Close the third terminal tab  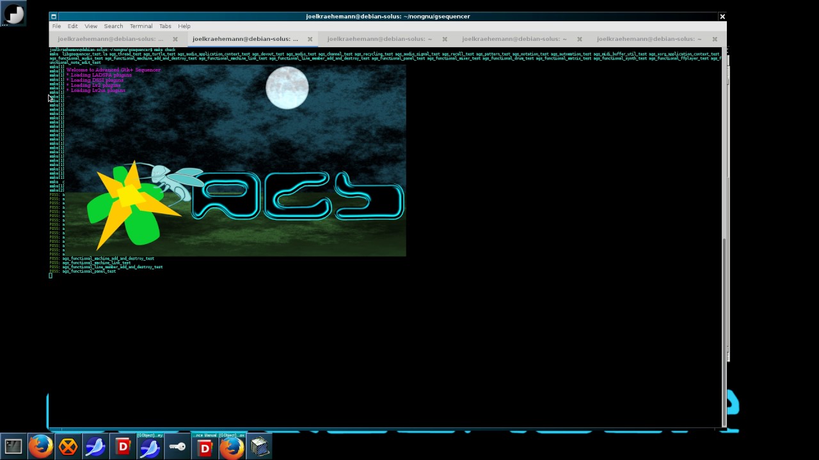click(x=445, y=39)
